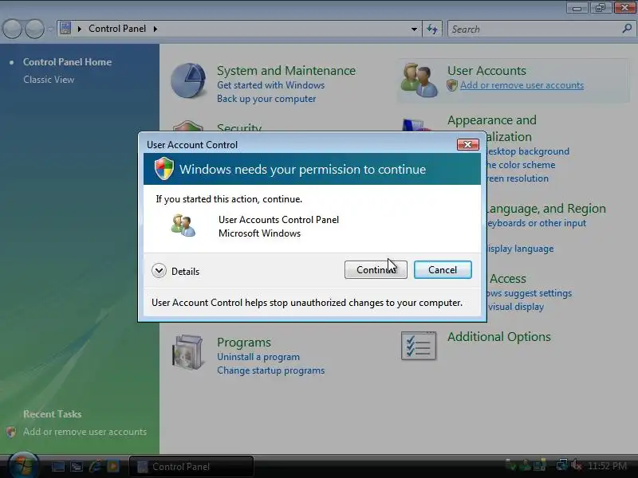This screenshot has width=638, height=478.
Task: Click the desktop background link
Action: pyautogui.click(x=528, y=151)
